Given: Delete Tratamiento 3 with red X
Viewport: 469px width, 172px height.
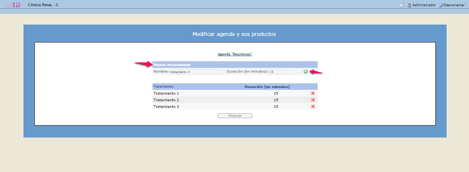Looking at the screenshot, I should coord(313,106).
